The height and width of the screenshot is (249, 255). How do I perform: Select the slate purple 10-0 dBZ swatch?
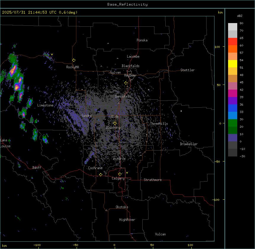pos(233,138)
